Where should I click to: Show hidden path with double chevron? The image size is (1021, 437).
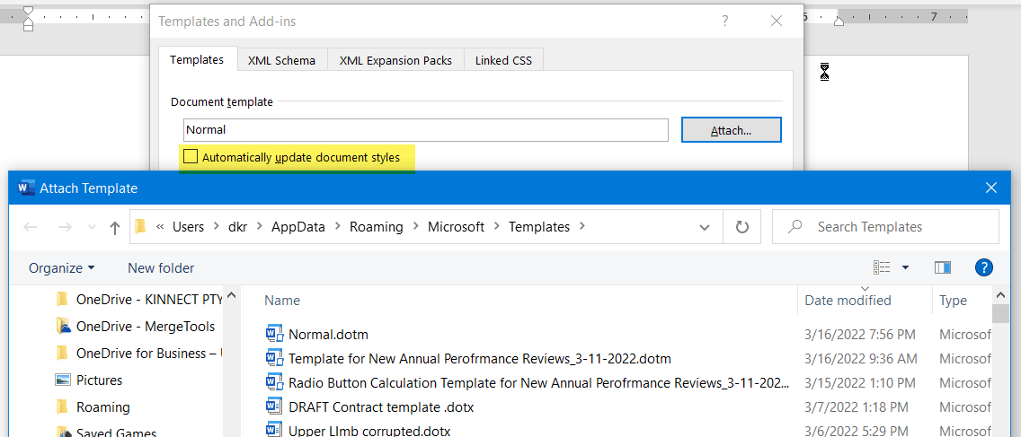[x=160, y=227]
